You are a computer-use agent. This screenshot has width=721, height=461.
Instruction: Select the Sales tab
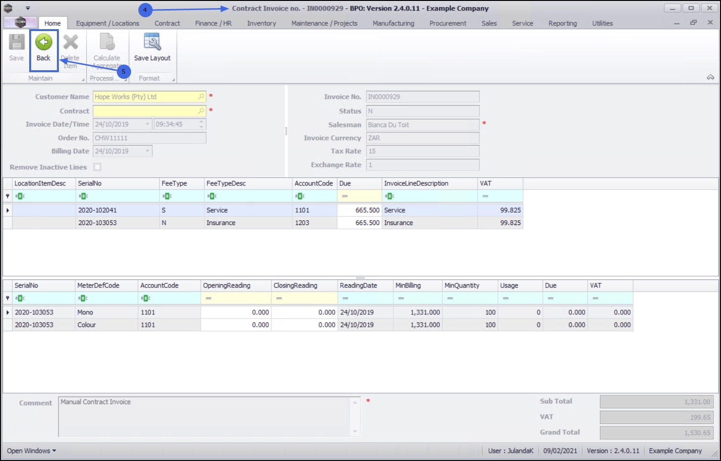(489, 23)
